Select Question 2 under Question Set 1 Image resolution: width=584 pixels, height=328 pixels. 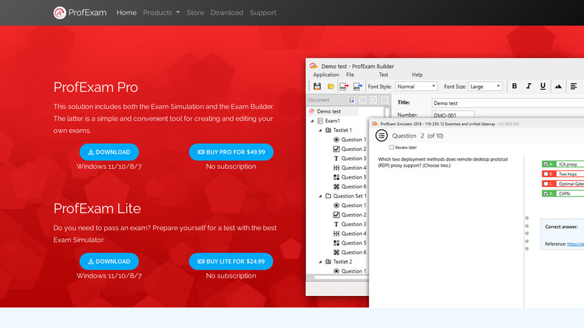[354, 215]
